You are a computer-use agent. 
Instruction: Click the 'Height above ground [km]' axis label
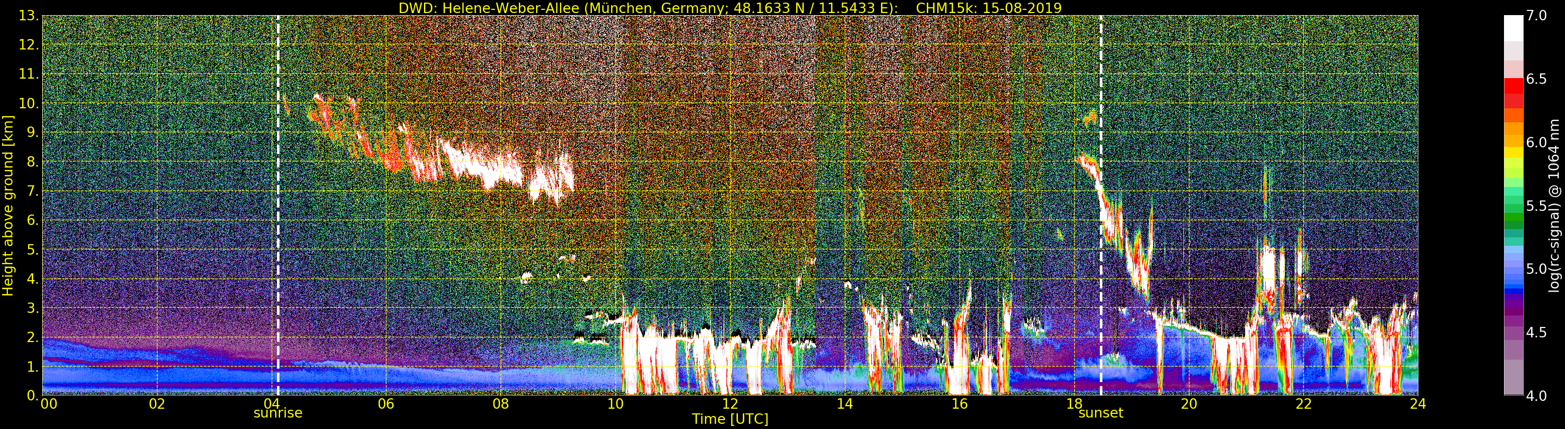8,205
